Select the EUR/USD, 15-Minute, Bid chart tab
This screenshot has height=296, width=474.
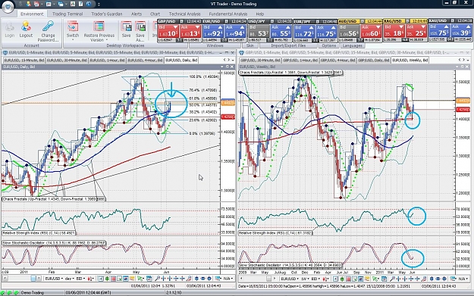tap(24, 60)
